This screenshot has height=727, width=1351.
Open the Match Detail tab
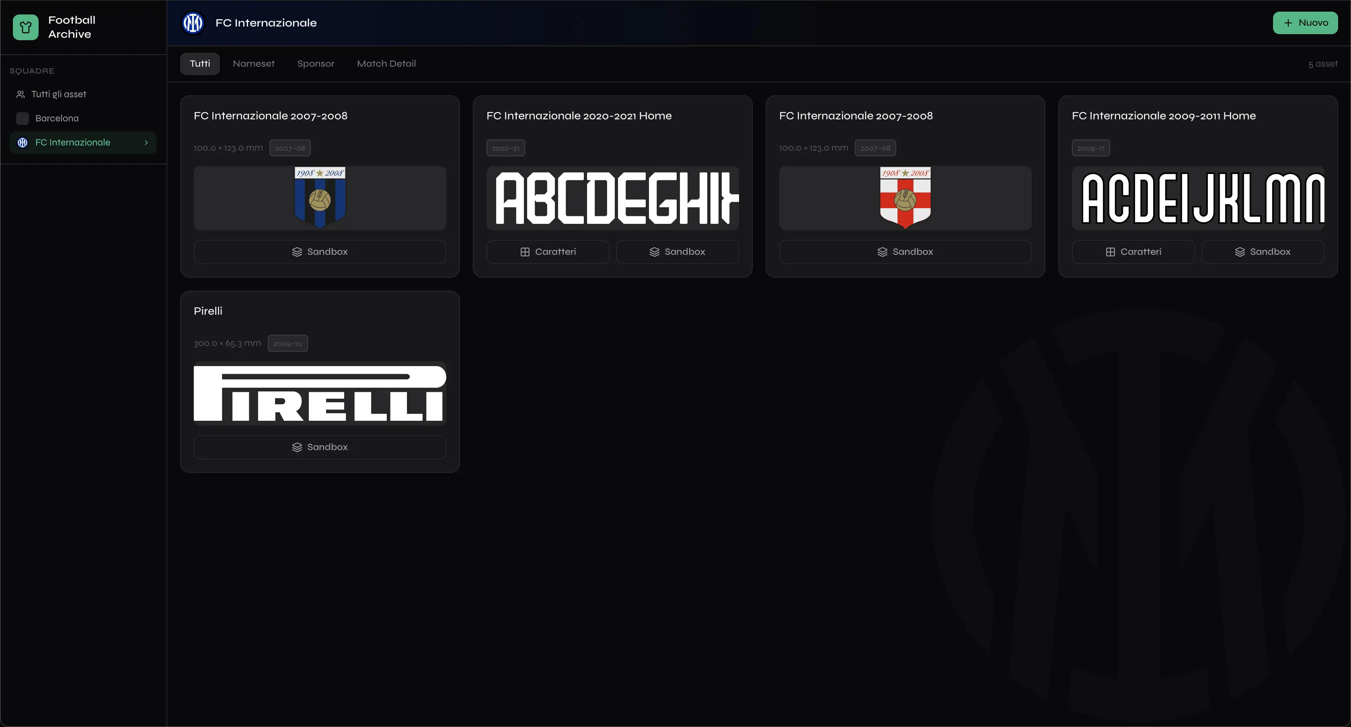click(x=386, y=64)
